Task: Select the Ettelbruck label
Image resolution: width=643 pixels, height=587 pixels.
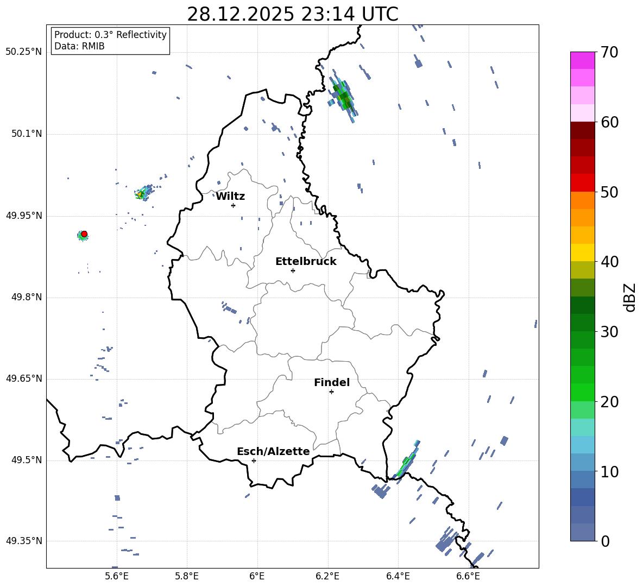Action: [306, 262]
